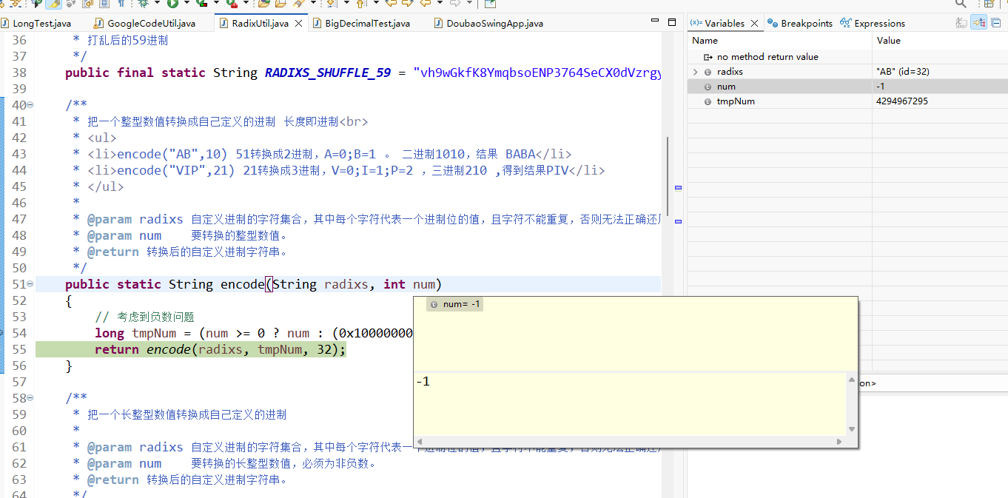Open the Open Perspective icon top right
1008x498 pixels.
[989, 4]
